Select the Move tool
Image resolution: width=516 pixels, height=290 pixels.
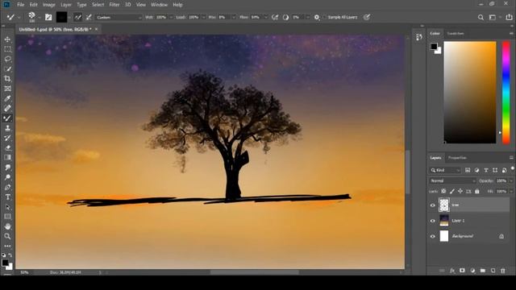point(7,39)
